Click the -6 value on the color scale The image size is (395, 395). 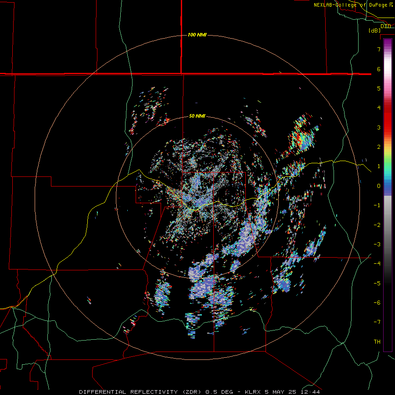point(377,303)
